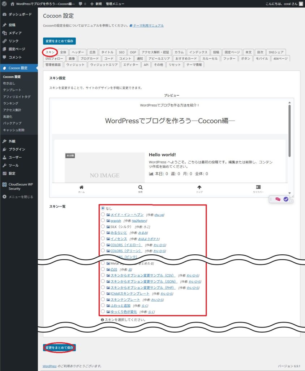This screenshot has width=305, height=371.
Task: Select the メディア icon in the sidebar
Action: [4, 33]
